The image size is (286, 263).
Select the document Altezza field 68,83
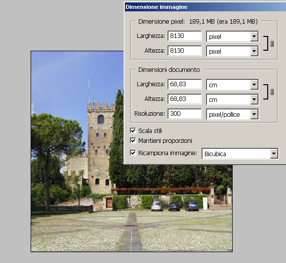coord(185,99)
